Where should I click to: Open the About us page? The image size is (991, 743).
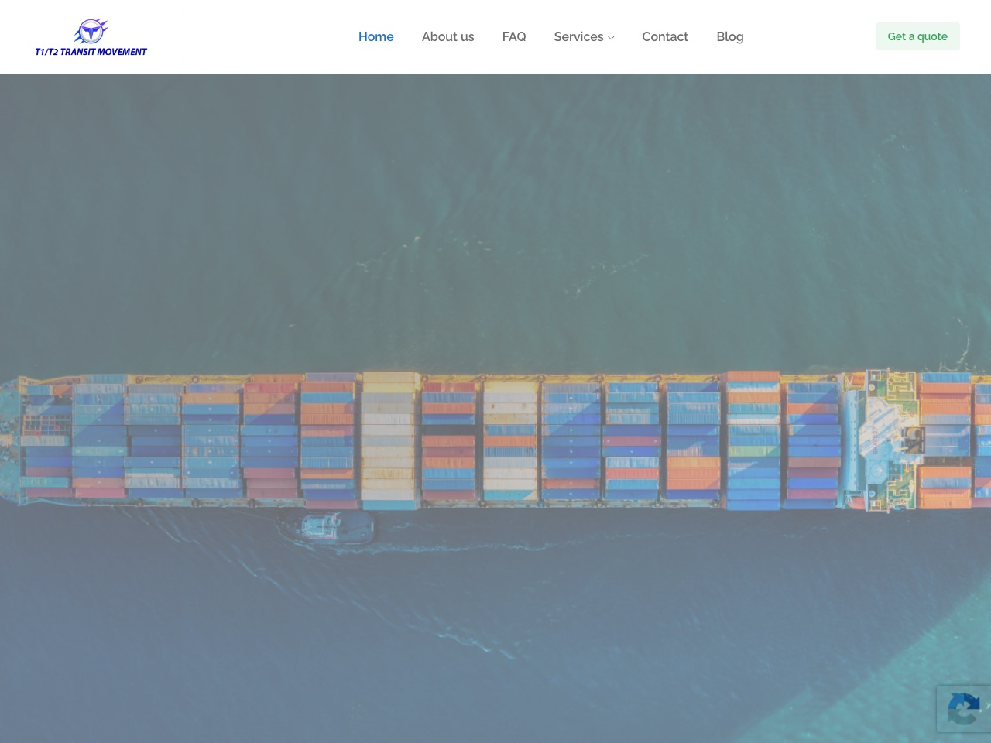point(447,36)
